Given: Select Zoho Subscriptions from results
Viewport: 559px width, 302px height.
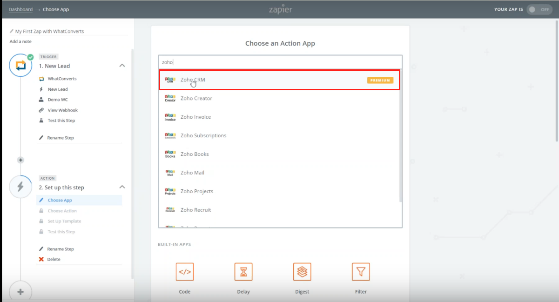Looking at the screenshot, I should [279, 135].
